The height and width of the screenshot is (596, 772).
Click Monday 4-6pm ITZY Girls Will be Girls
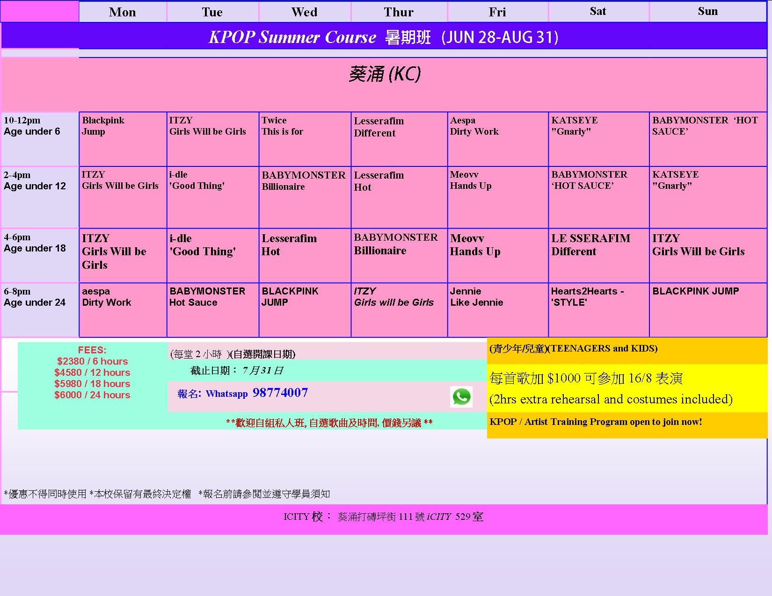click(x=123, y=255)
